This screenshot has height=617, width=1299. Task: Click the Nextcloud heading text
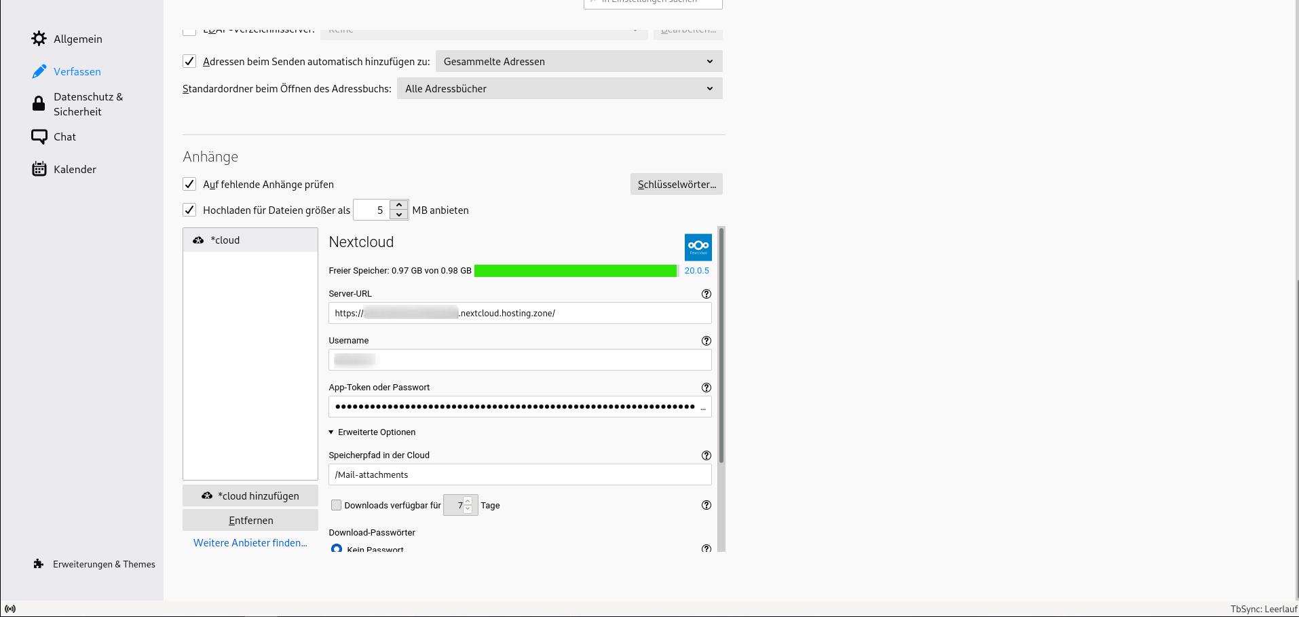pyautogui.click(x=361, y=242)
